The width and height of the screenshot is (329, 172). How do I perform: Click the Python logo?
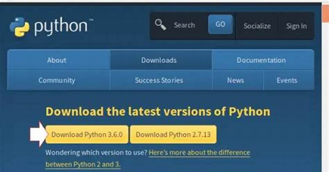tap(51, 27)
